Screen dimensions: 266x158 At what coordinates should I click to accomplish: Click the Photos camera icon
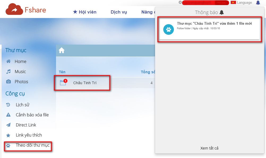click(x=8, y=82)
